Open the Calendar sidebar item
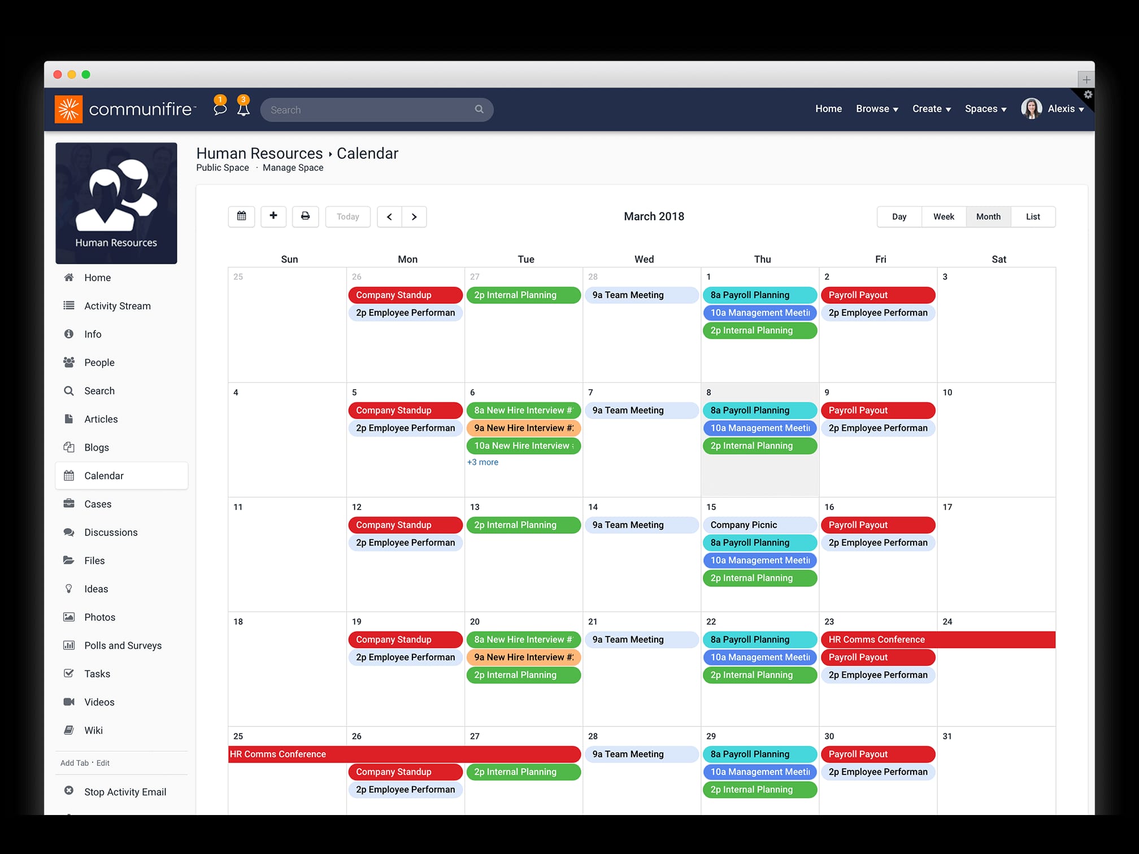Image resolution: width=1139 pixels, height=854 pixels. (x=121, y=476)
